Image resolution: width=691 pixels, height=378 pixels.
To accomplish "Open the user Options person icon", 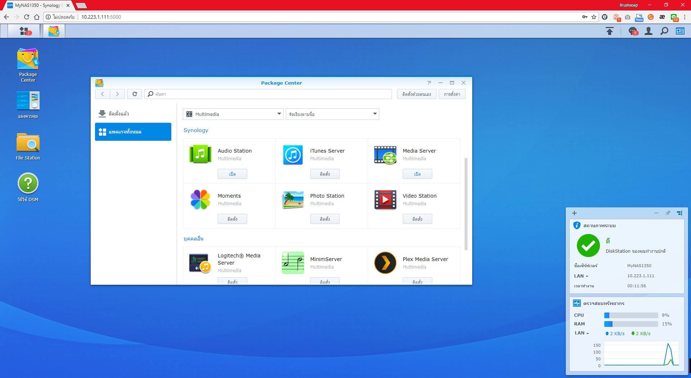I will point(649,31).
